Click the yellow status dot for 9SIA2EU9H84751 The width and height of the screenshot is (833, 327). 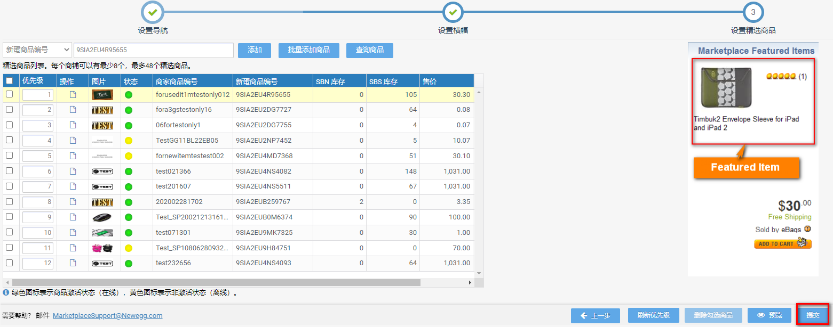point(129,248)
